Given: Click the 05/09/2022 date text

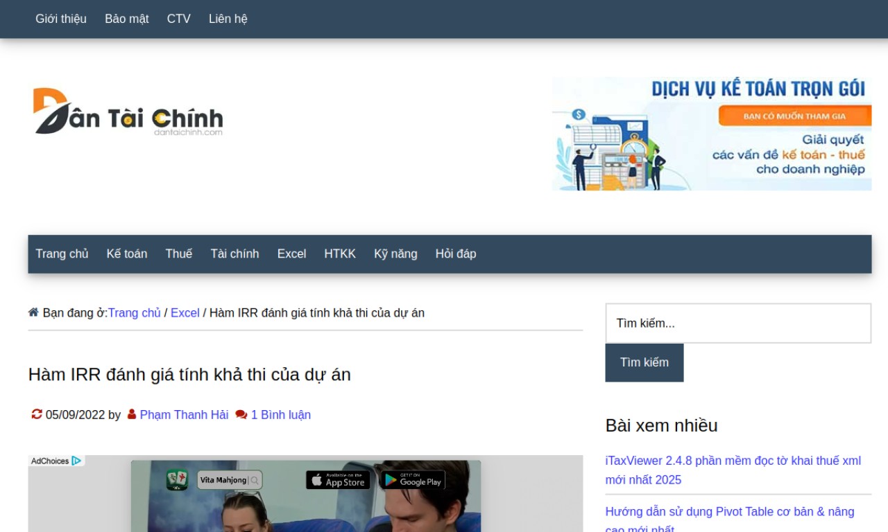Looking at the screenshot, I should click(75, 414).
